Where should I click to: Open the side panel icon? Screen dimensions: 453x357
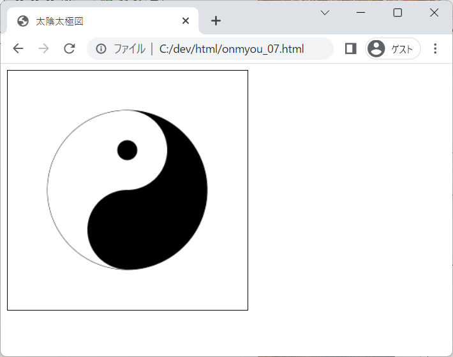[x=350, y=48]
